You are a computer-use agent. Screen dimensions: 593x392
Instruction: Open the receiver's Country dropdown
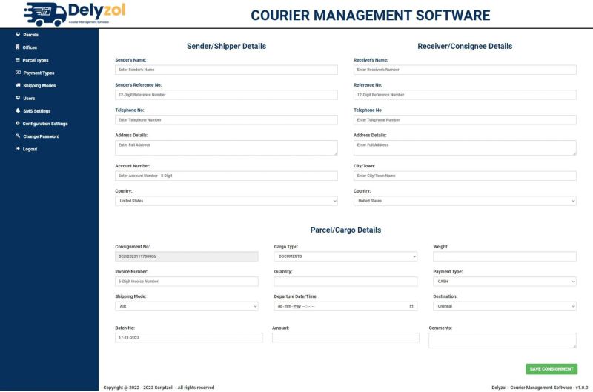point(465,201)
